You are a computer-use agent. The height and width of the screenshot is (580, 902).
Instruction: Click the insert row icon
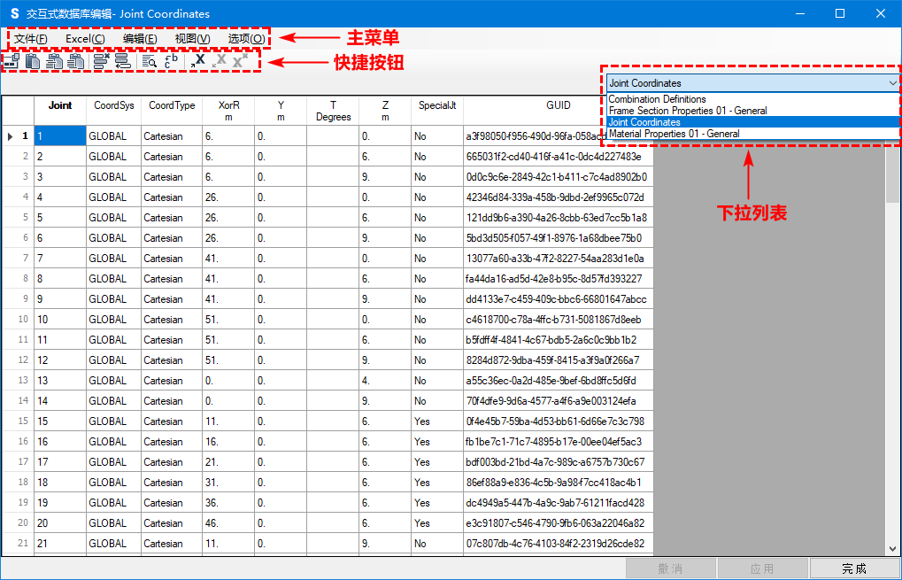point(122,61)
